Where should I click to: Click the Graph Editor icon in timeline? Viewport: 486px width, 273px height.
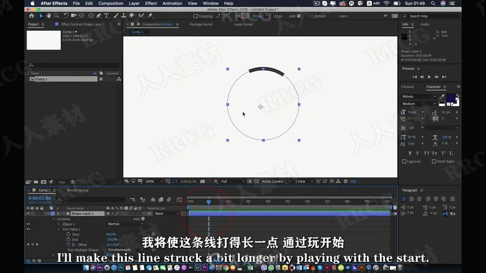coord(179,199)
